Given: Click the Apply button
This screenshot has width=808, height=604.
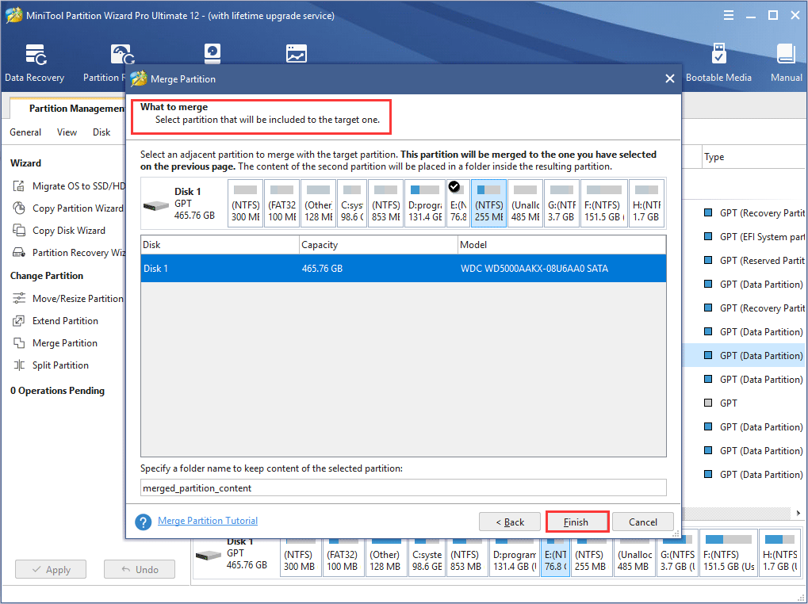Looking at the screenshot, I should click(51, 569).
